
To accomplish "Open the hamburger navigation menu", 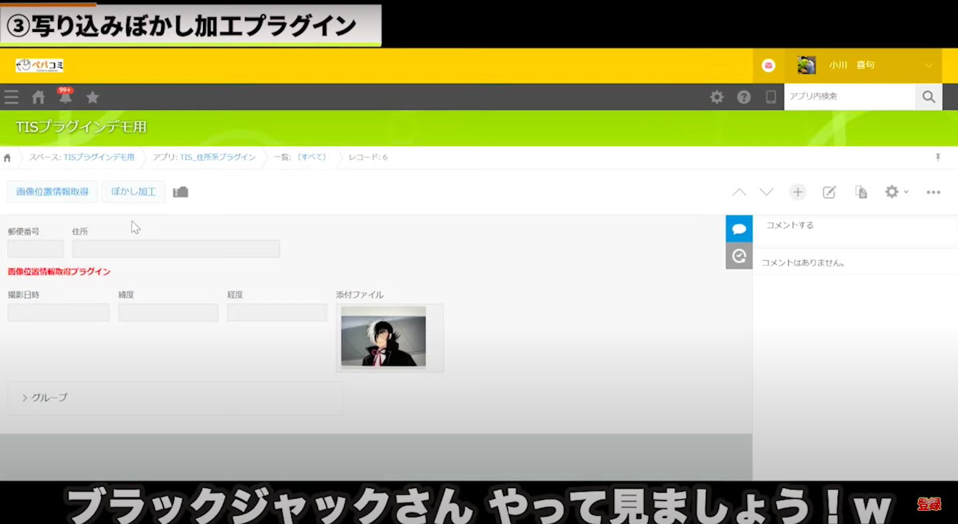I will click(11, 97).
